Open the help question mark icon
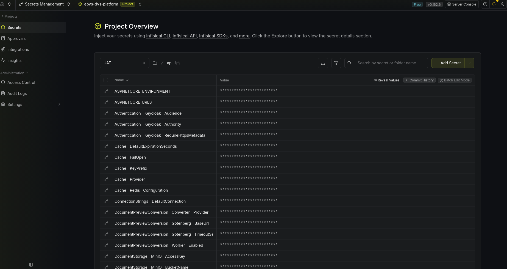Viewport: 507px width, 269px height. point(485,4)
